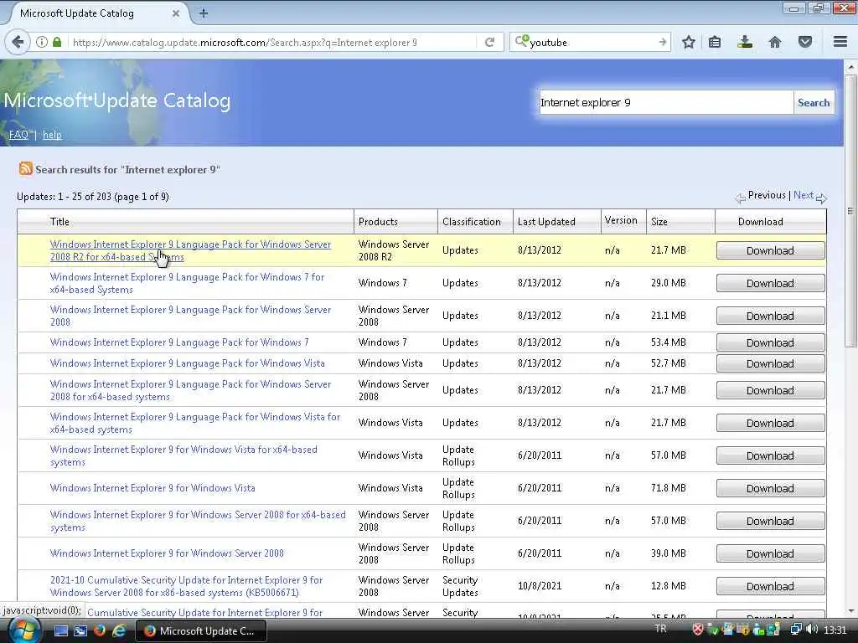Open IE9 for Windows Server 2008 x64-based link

[x=198, y=521]
